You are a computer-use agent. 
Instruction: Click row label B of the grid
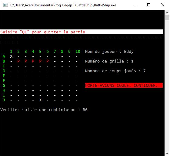click(x=4, y=61)
